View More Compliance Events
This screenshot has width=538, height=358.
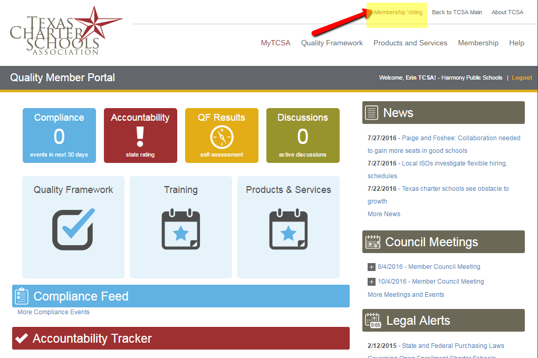click(53, 312)
